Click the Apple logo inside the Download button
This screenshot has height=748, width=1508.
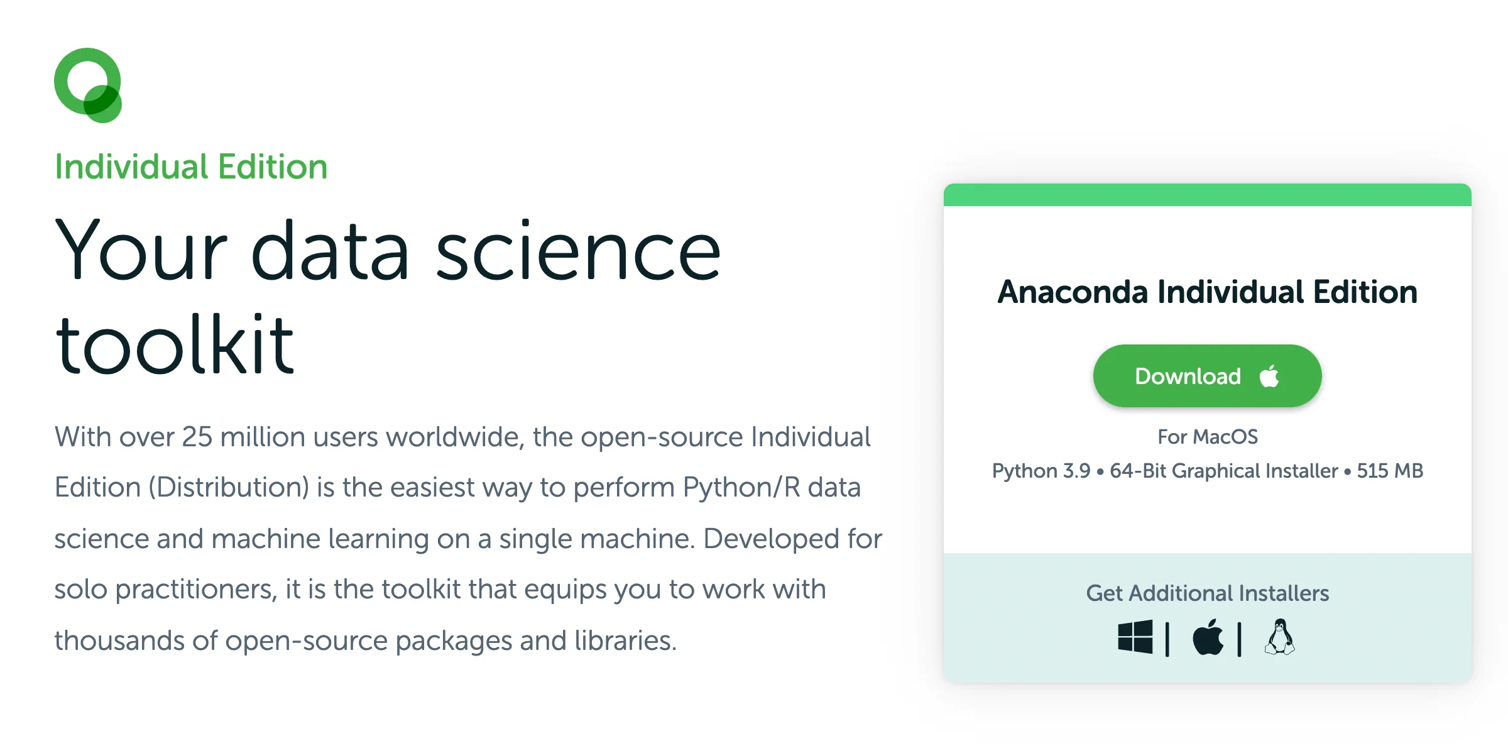(x=1270, y=375)
